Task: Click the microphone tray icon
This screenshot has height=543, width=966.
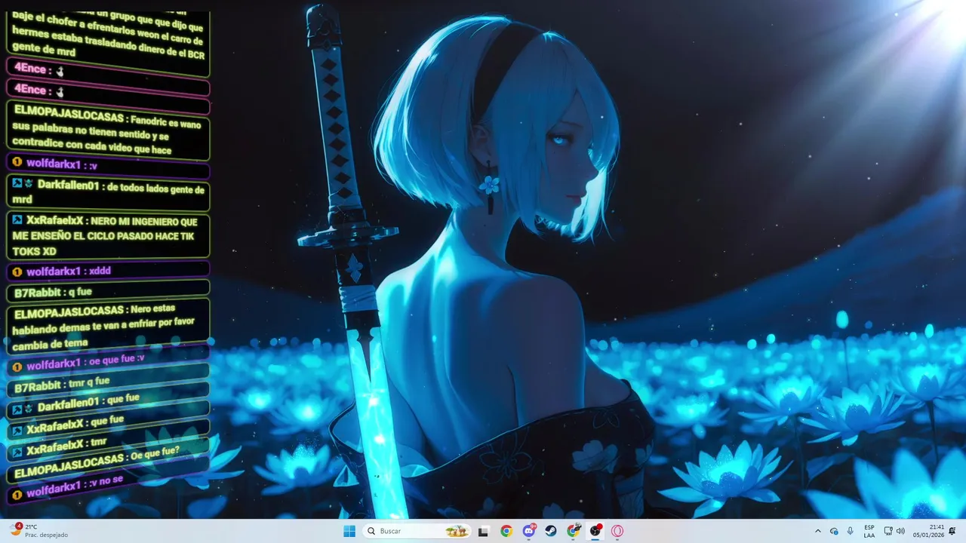Action: click(x=851, y=531)
